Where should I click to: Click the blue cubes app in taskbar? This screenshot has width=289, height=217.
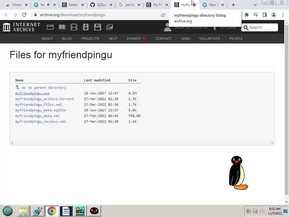click(x=38, y=211)
